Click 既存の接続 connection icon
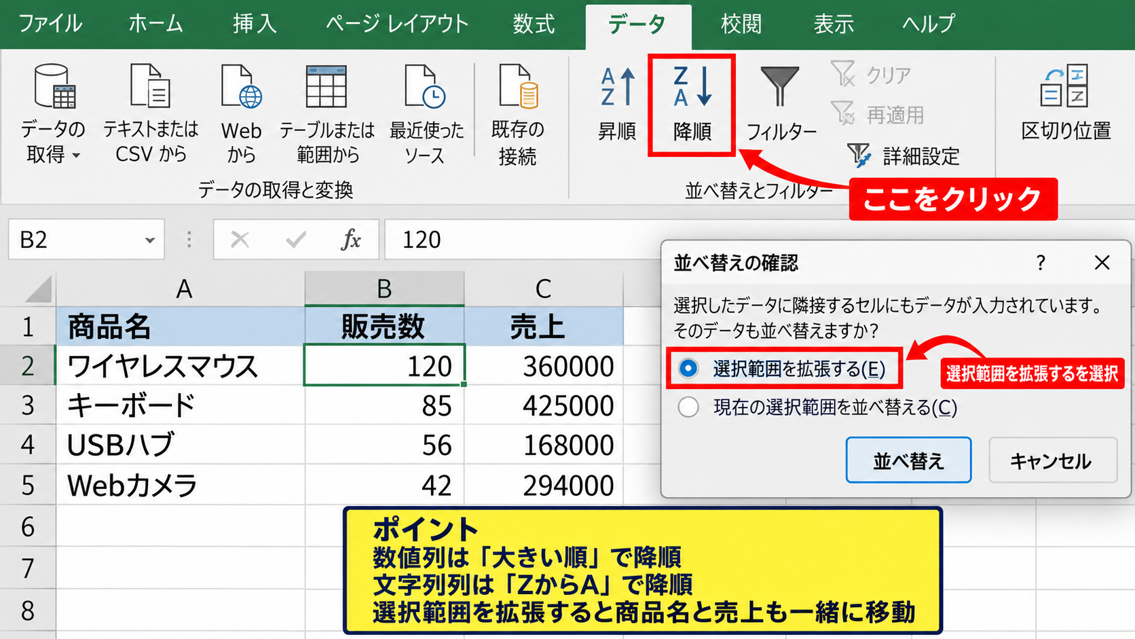 click(518, 86)
